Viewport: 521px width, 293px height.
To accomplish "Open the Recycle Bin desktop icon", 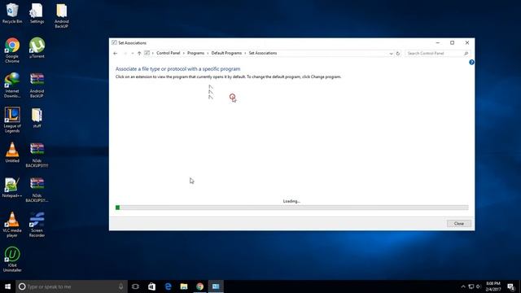I will (x=12, y=13).
